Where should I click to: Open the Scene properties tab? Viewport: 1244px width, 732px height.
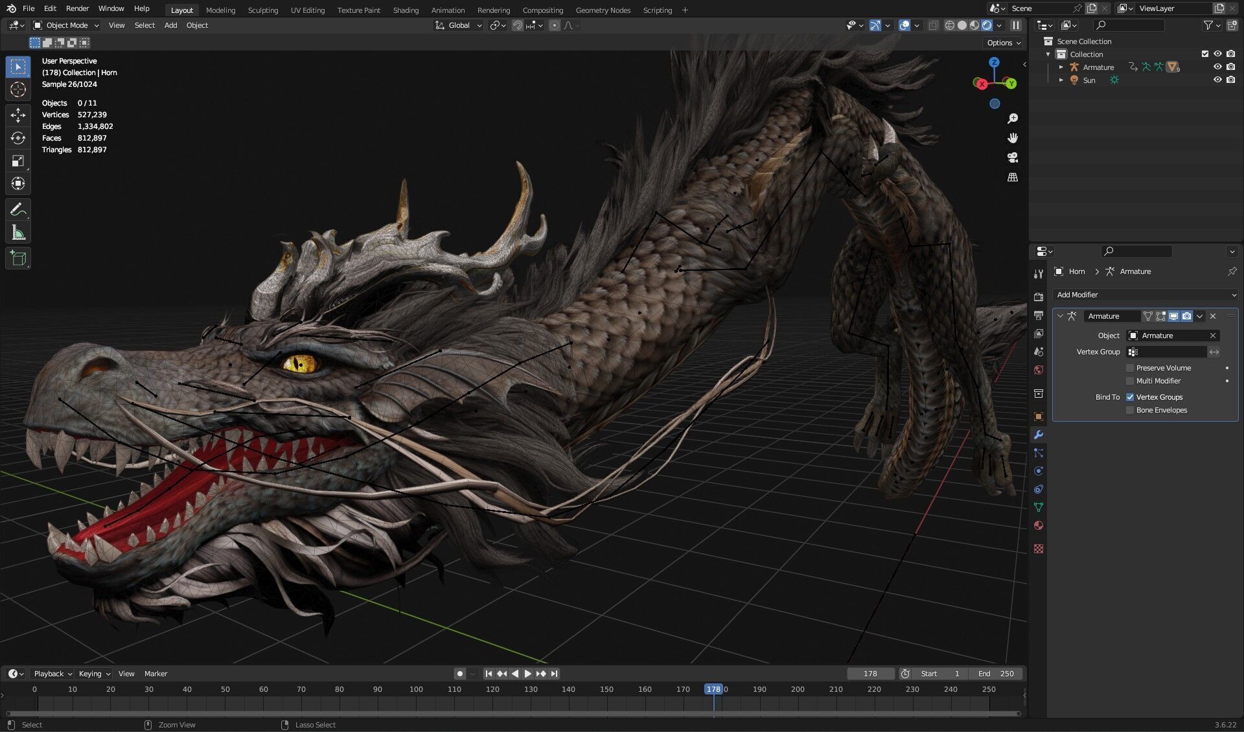point(1039,352)
